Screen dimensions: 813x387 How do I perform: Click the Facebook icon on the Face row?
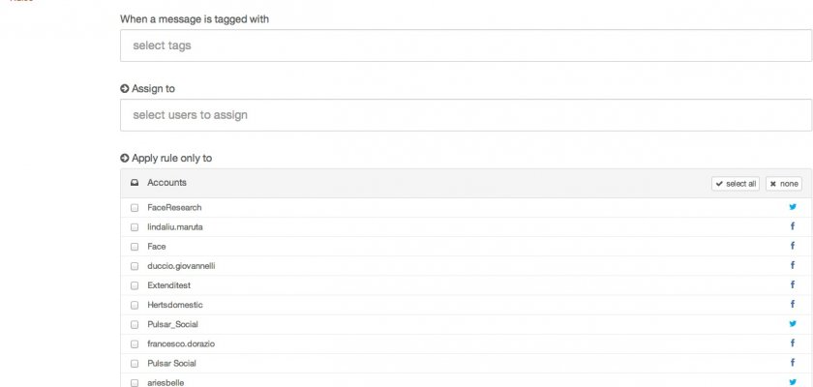pos(793,246)
